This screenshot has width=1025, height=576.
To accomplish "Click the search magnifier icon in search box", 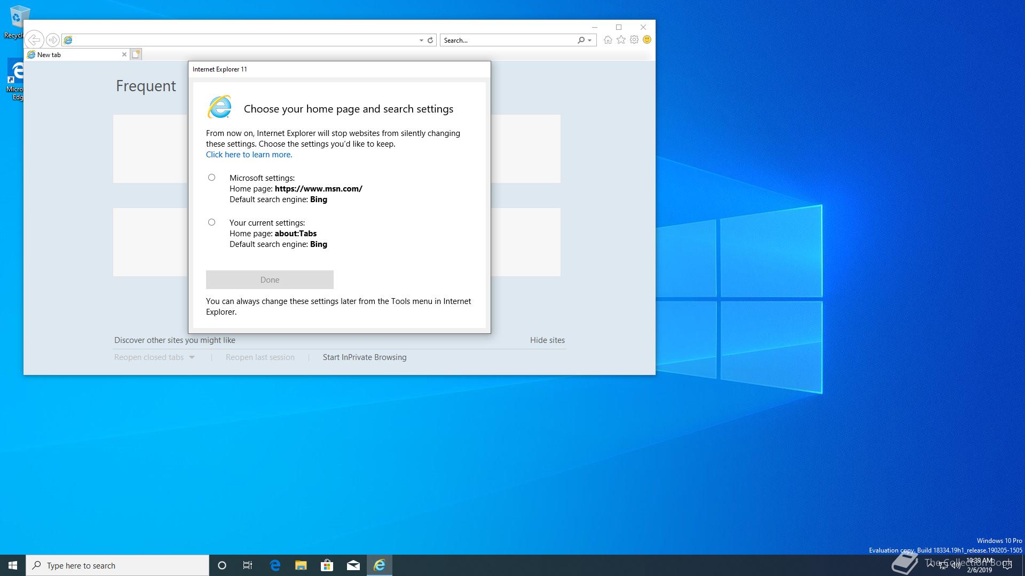I will [581, 40].
